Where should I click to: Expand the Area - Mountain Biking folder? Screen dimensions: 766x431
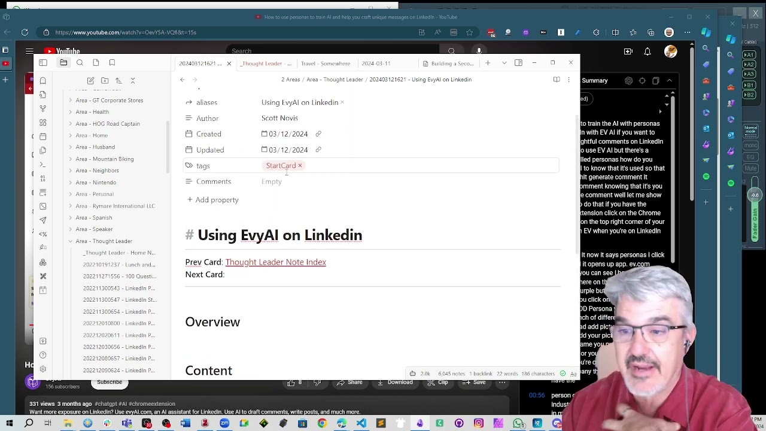point(70,159)
